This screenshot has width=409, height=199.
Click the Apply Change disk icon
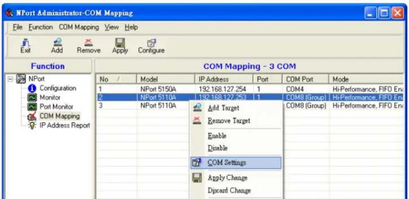coord(197,178)
